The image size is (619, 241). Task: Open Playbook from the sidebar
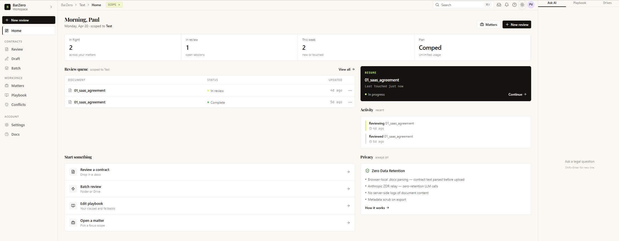19,95
